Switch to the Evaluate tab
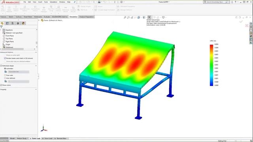 [x=47, y=17]
